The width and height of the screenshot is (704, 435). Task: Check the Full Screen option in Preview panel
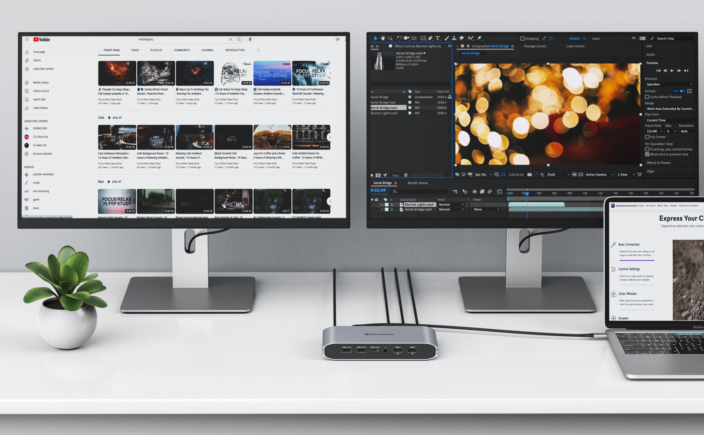(648, 137)
